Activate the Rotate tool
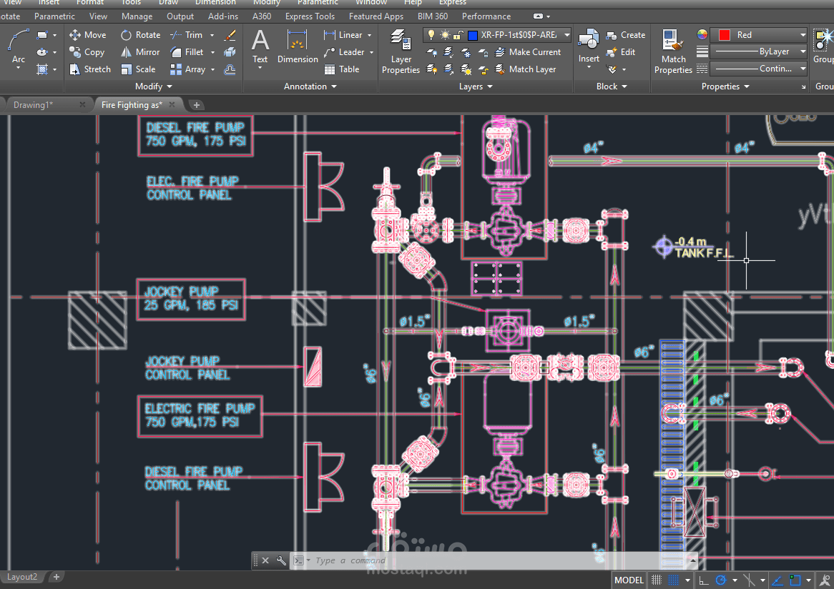 point(140,35)
